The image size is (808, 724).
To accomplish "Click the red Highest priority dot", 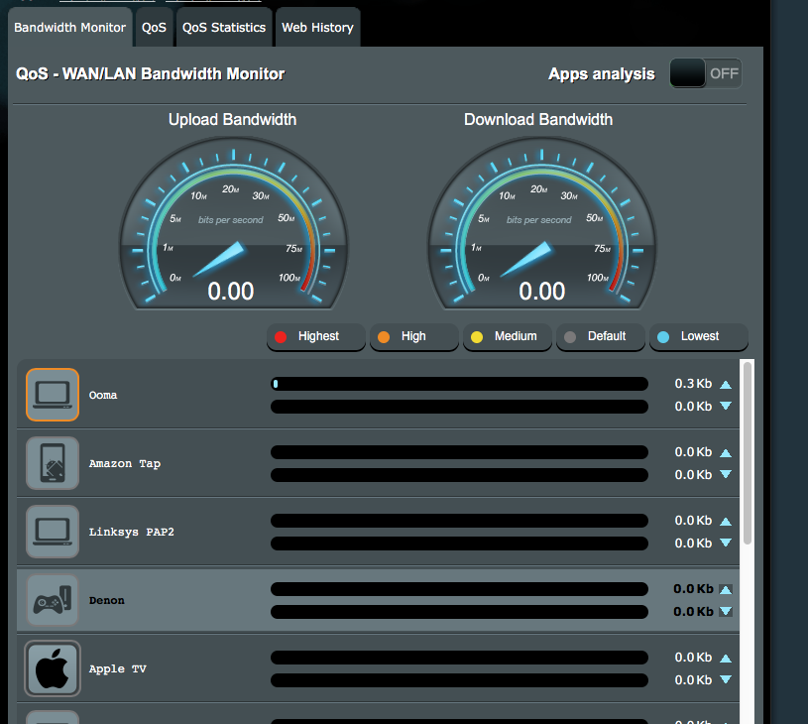I will click(x=281, y=337).
